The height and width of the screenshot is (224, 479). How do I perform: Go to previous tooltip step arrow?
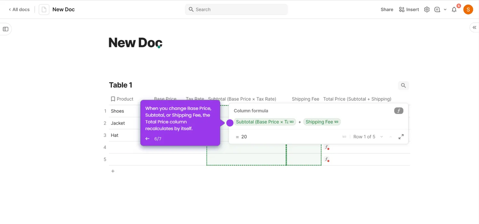point(147,139)
